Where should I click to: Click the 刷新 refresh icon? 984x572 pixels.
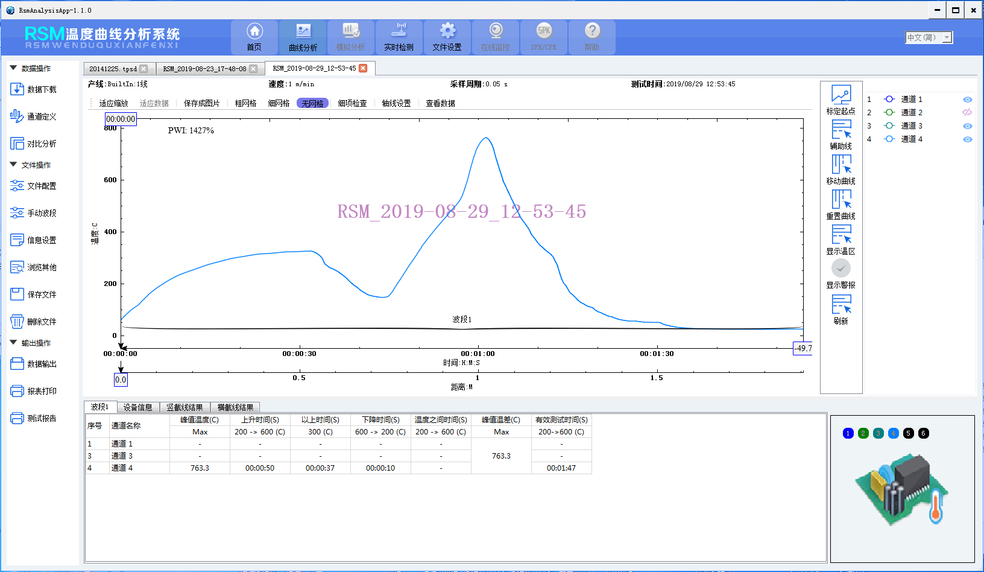pyautogui.click(x=841, y=305)
